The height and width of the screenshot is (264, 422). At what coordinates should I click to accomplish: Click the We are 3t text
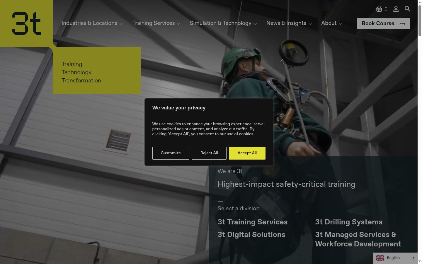(230, 171)
